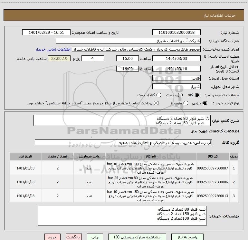The image size is (248, 240).
Task: Click the delivery province field فارس
Action: [x=176, y=78]
